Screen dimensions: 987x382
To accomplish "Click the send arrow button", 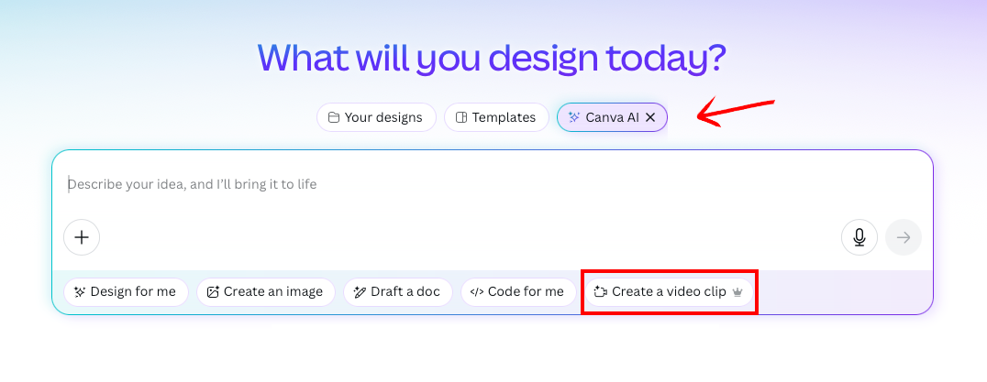I will click(x=904, y=237).
